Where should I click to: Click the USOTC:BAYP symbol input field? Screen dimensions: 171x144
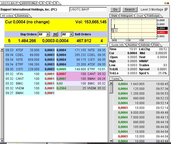tap(88, 10)
